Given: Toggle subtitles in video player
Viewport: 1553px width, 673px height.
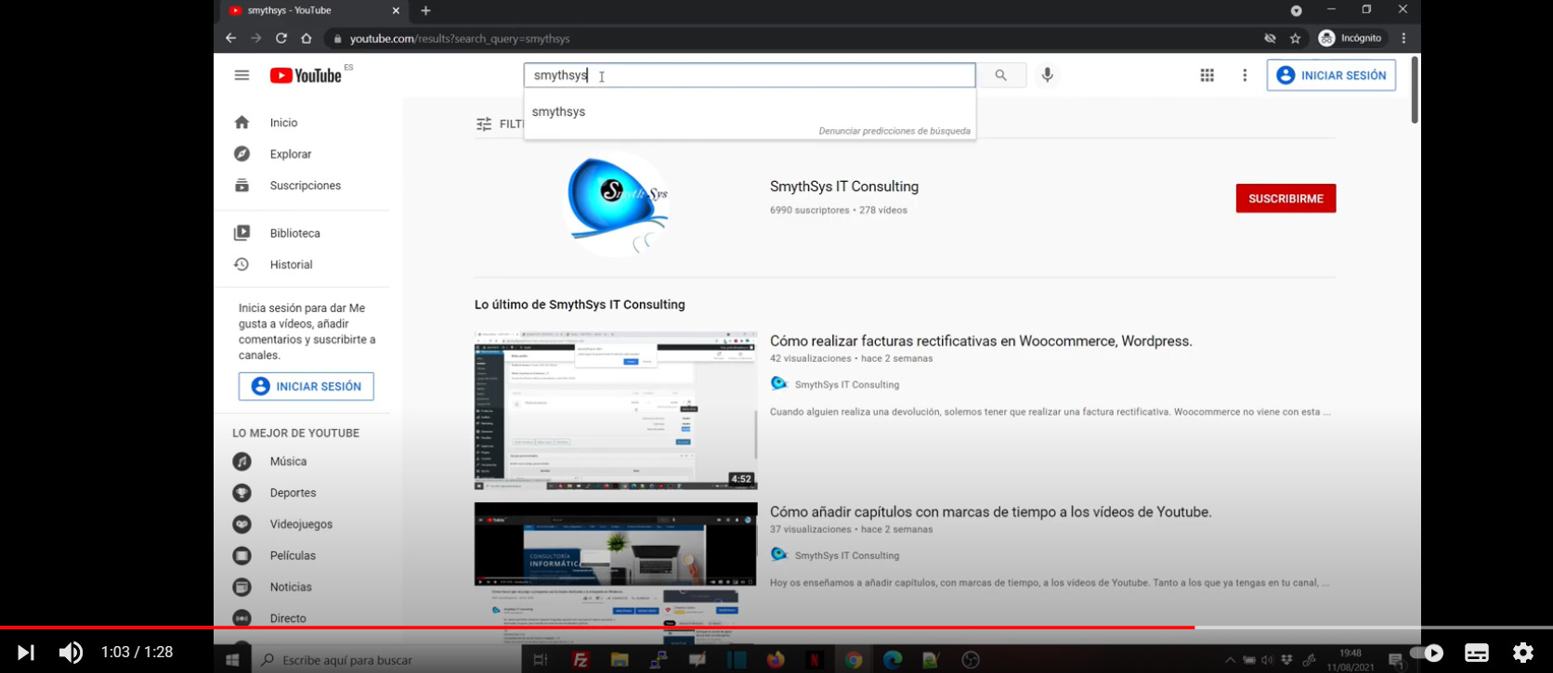Looking at the screenshot, I should point(1477,653).
